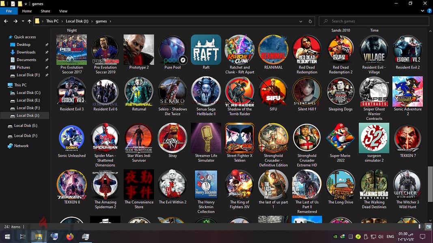Open the address bar history dropdown
433x243 pixels.
(x=301, y=21)
